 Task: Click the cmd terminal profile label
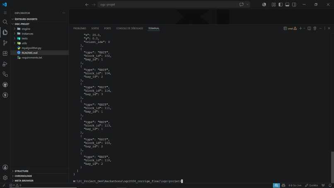[290, 29]
